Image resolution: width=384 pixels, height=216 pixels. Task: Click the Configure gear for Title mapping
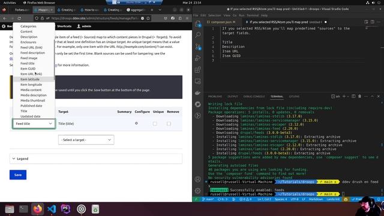(x=136, y=123)
